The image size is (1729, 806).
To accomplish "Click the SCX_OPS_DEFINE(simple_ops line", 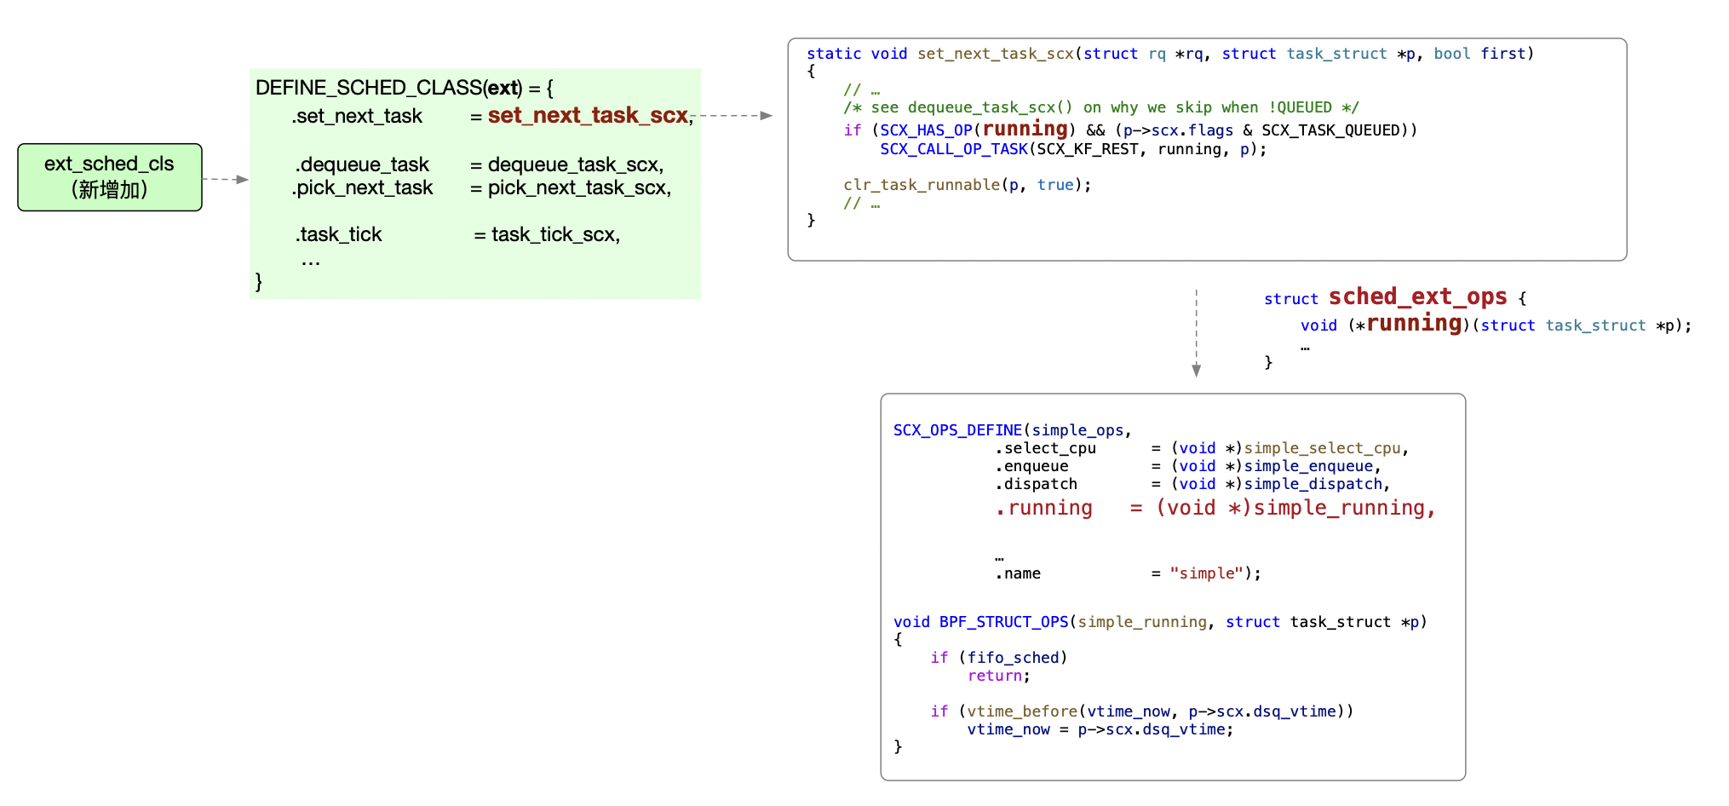I will point(1013,430).
